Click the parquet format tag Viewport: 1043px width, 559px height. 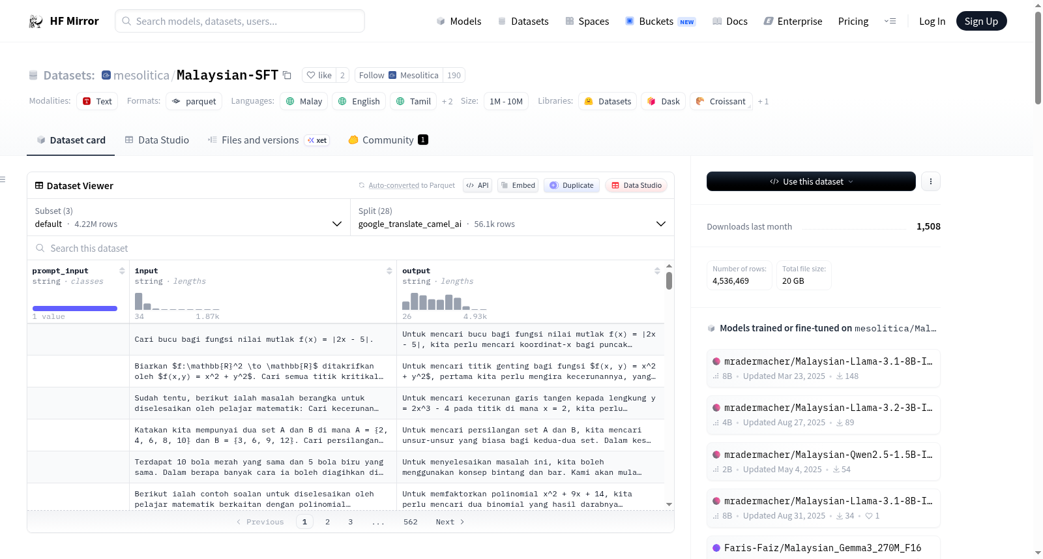[194, 101]
